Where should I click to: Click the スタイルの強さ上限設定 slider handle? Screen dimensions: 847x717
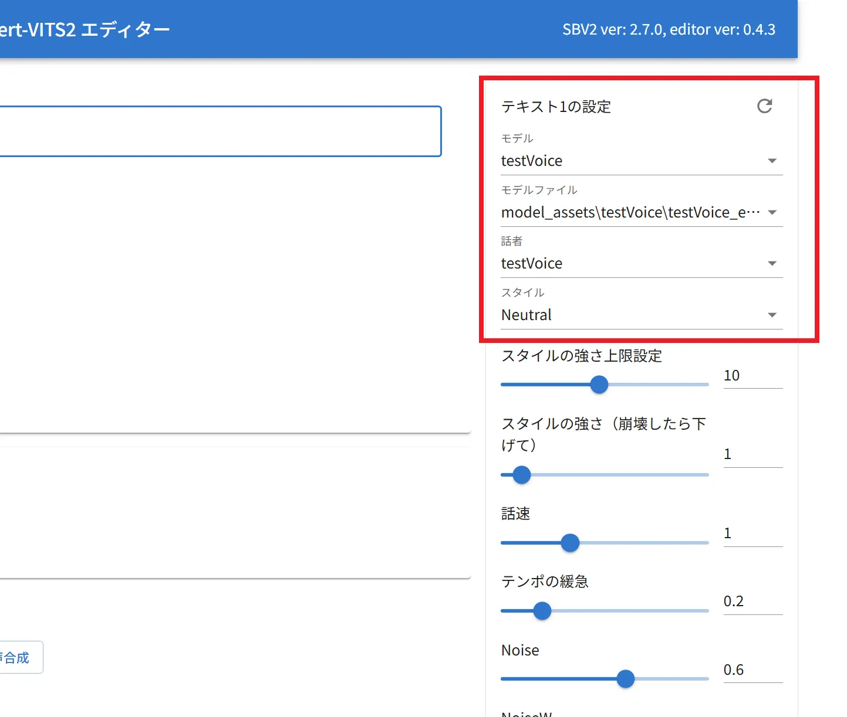click(599, 385)
